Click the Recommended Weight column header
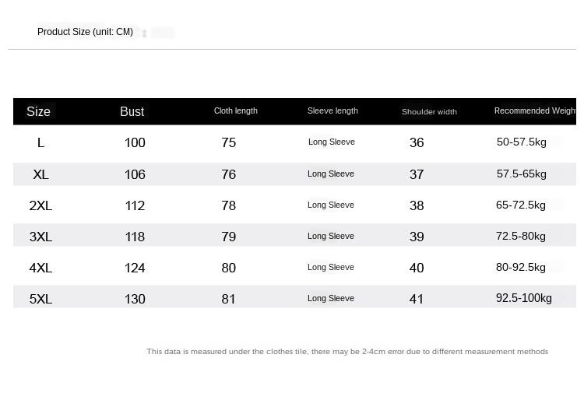 coord(534,111)
